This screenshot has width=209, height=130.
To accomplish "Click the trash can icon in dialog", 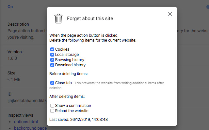I will (x=58, y=19).
